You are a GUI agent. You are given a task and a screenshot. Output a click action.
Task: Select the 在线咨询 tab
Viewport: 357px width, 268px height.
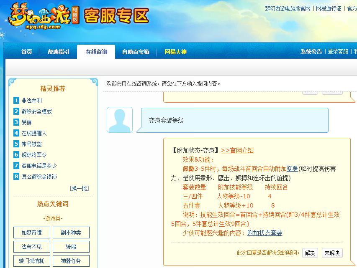[96, 52]
